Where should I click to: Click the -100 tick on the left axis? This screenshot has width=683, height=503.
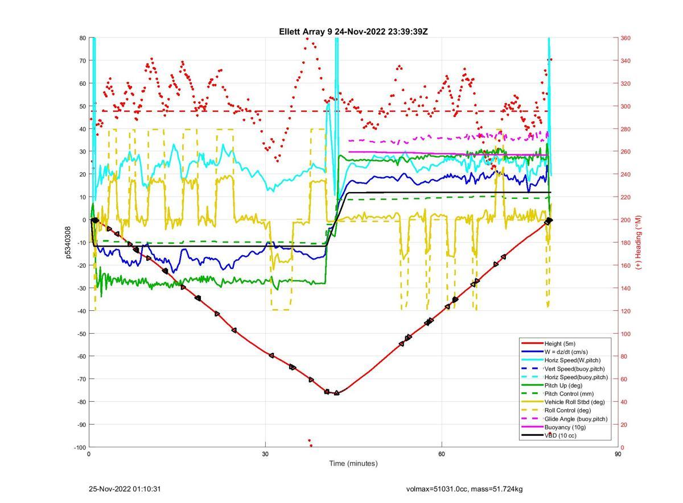[79, 447]
